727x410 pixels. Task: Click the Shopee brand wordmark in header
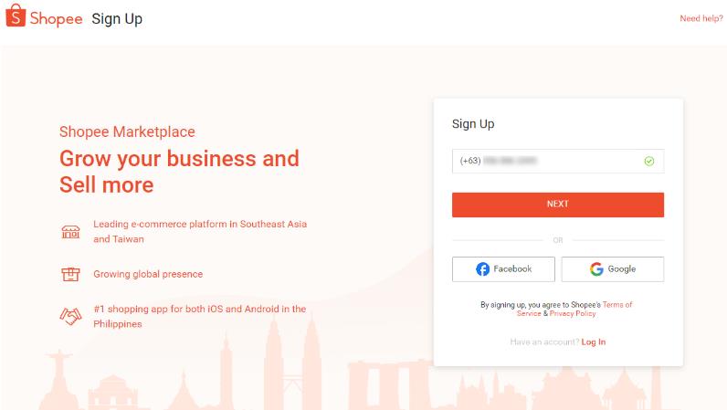[x=56, y=19]
